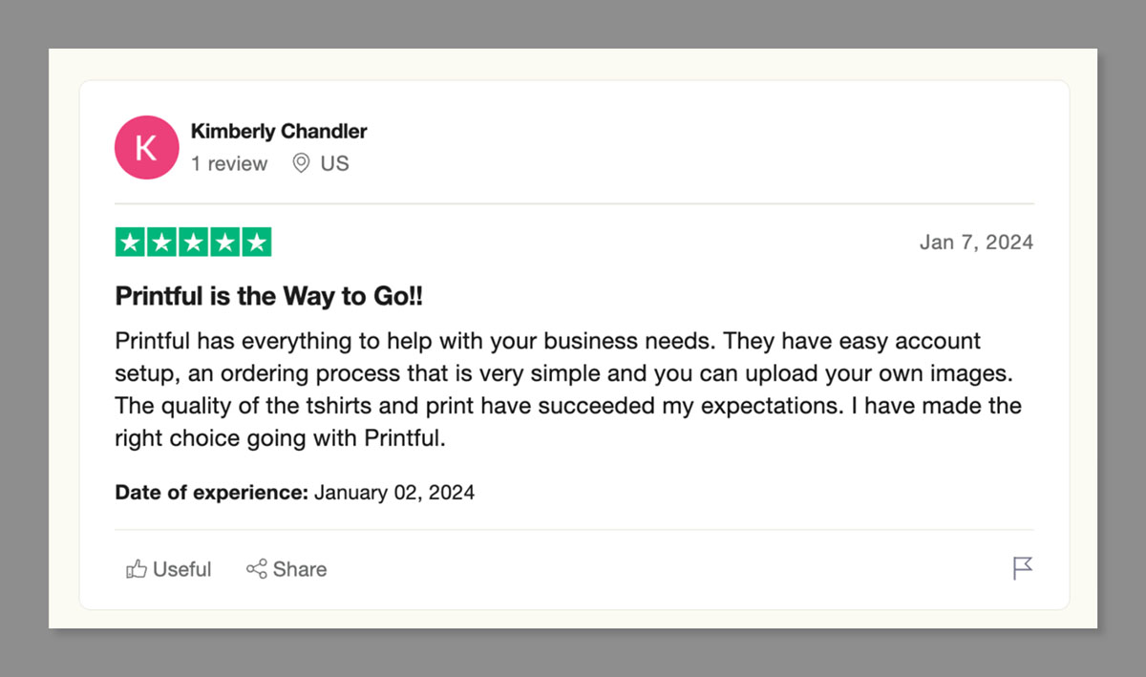The width and height of the screenshot is (1146, 677).
Task: Click the US location label
Action: click(334, 163)
